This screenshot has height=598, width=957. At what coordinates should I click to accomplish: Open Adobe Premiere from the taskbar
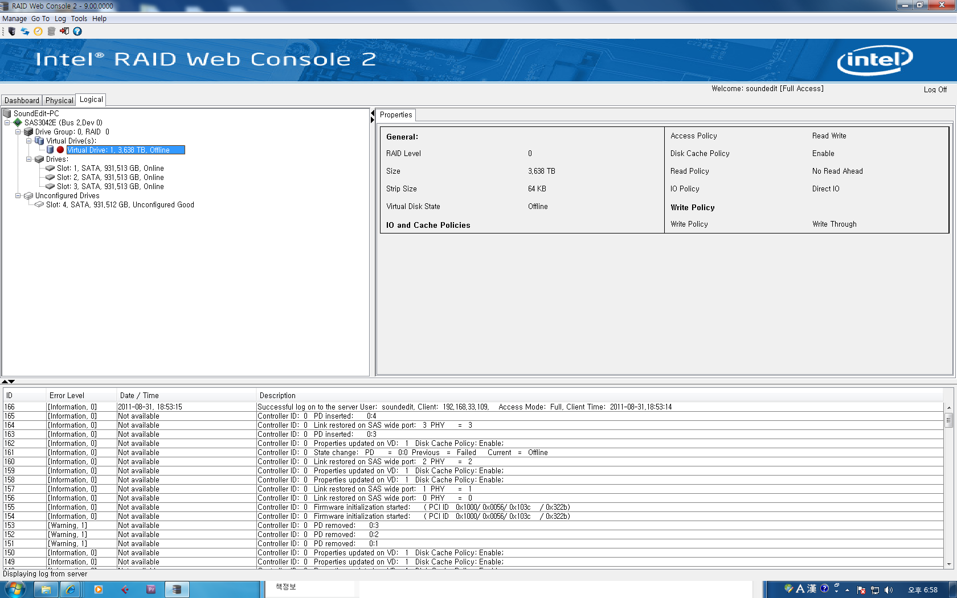tap(151, 589)
